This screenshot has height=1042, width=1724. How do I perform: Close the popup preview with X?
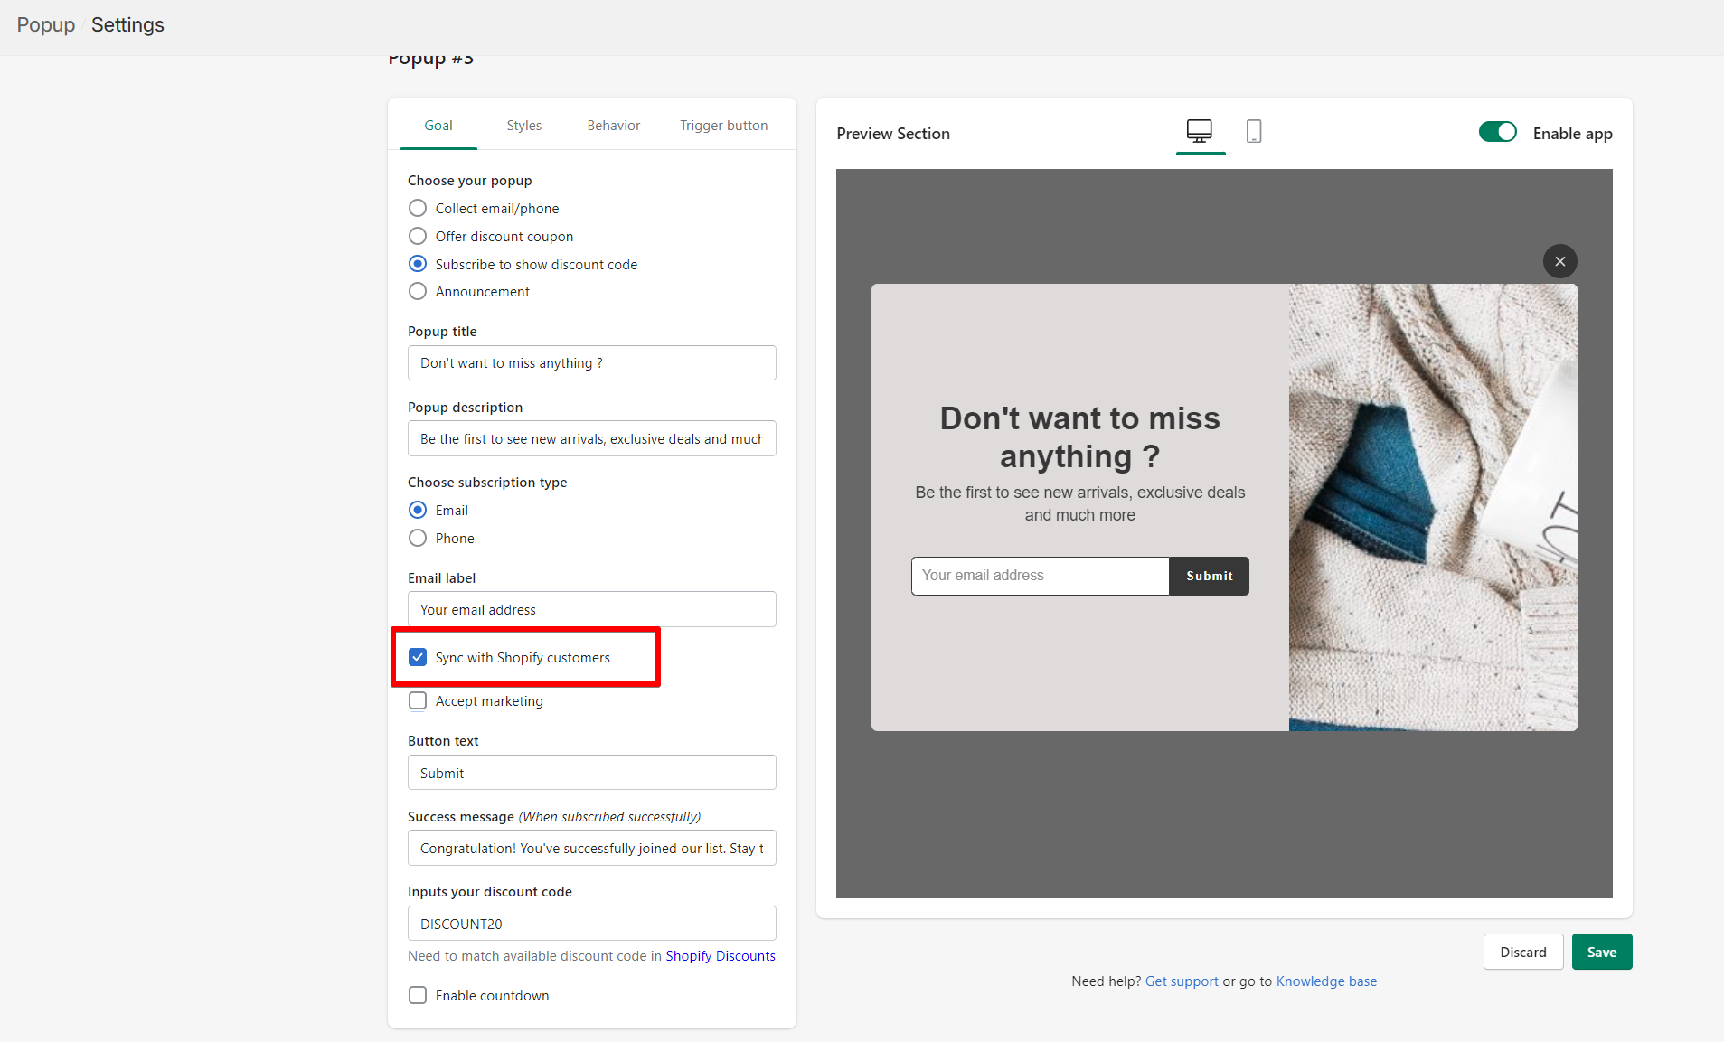click(1559, 261)
